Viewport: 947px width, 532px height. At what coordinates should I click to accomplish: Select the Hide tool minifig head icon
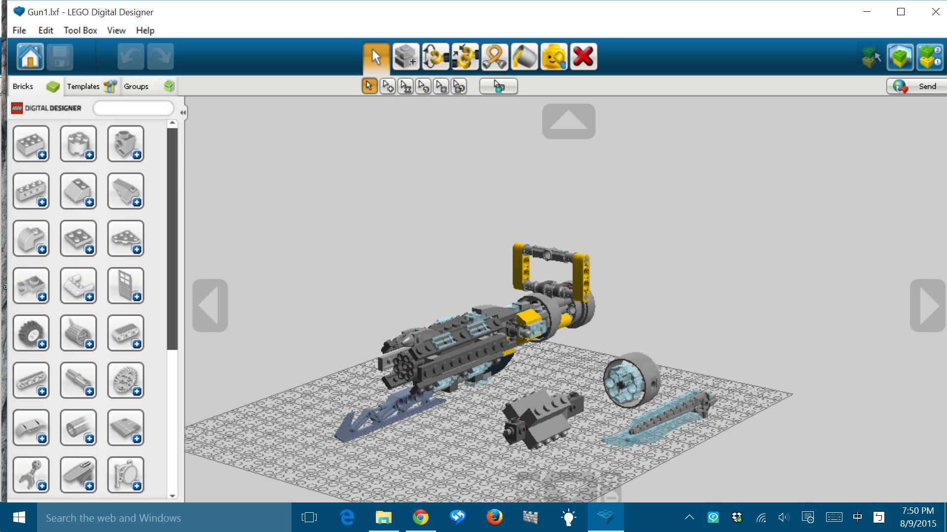click(x=554, y=57)
